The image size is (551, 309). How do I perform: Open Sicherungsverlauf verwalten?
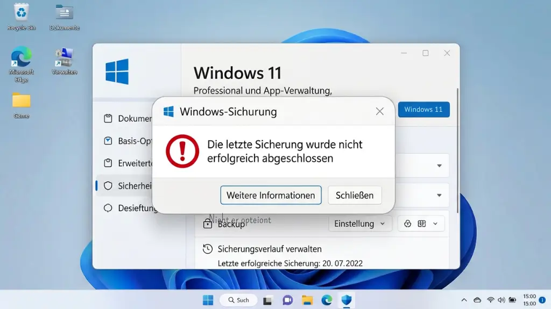coord(270,249)
